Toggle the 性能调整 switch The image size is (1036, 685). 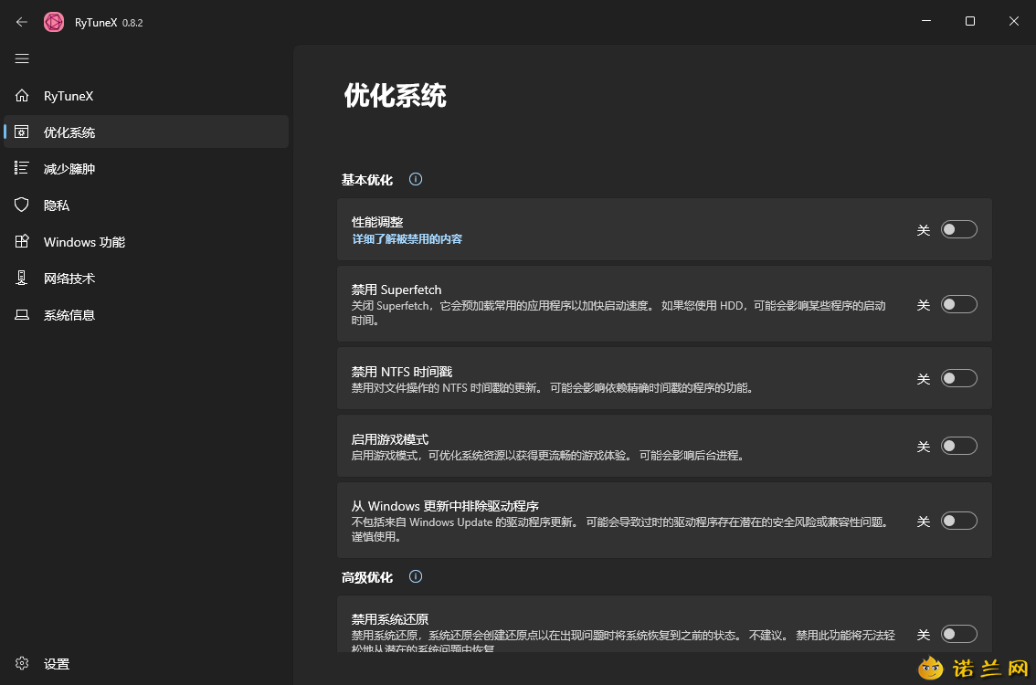[958, 229]
